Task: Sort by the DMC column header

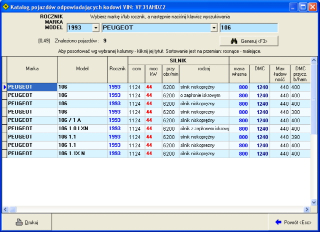Action: click(x=259, y=69)
